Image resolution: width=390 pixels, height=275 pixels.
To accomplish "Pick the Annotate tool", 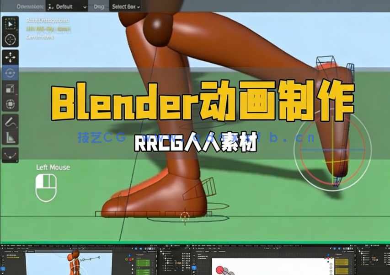I will [x=9, y=123].
